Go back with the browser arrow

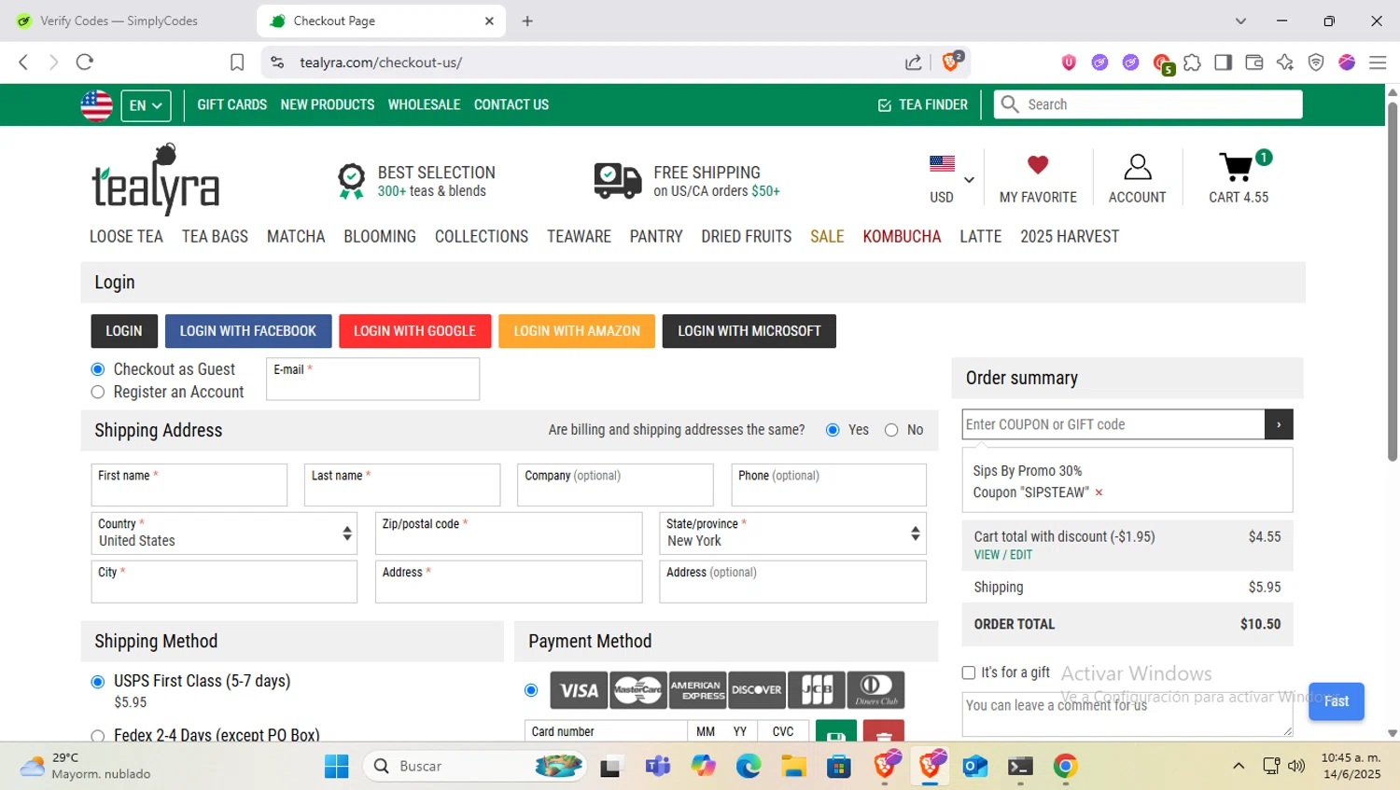23,62
